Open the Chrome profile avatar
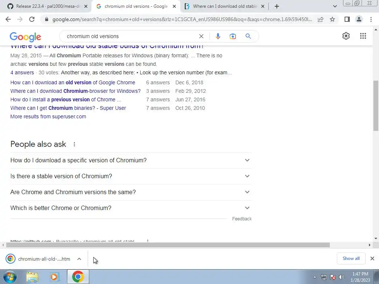379x284 pixels. (359, 19)
